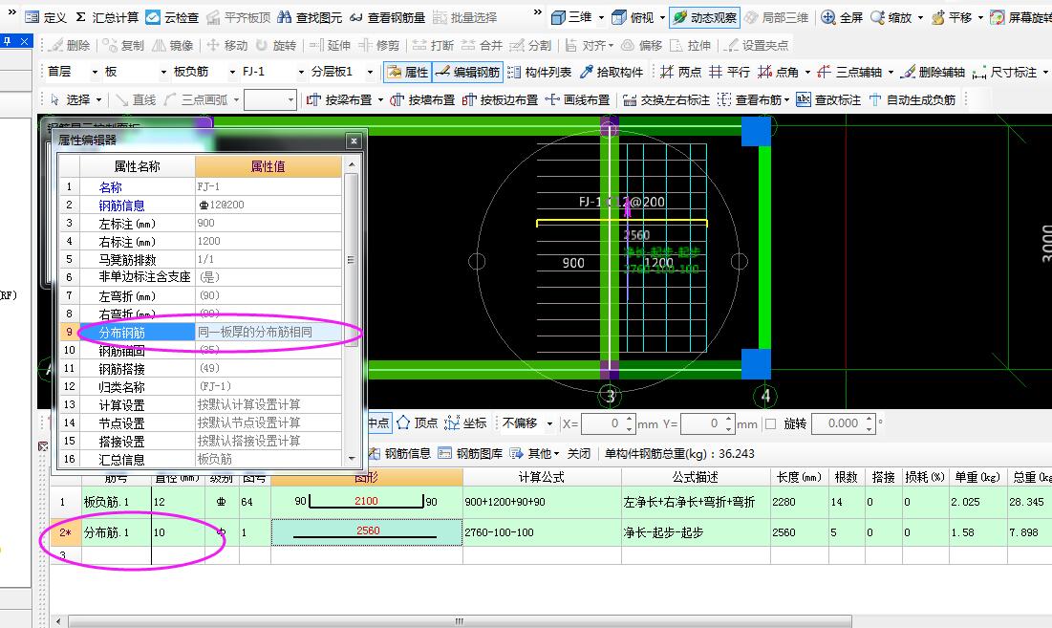Viewport: 1052px width, 628px height.
Task: Run 汇总计算 summary calculation
Action: tap(107, 17)
